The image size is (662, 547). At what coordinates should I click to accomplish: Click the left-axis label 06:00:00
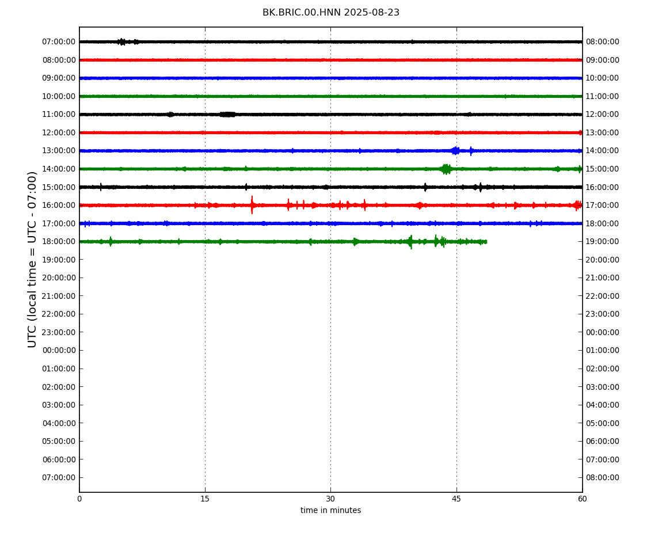pyautogui.click(x=59, y=459)
